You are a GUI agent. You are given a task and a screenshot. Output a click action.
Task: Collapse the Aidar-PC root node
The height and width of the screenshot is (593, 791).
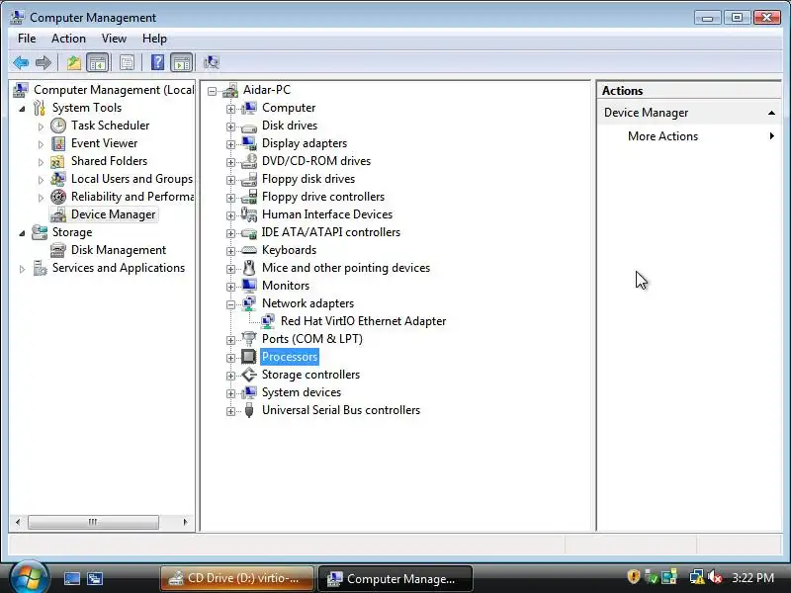[212, 91]
